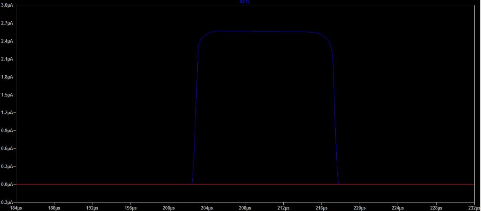Select the 200µs time axis label
The height and width of the screenshot is (211, 481).
[169, 208]
